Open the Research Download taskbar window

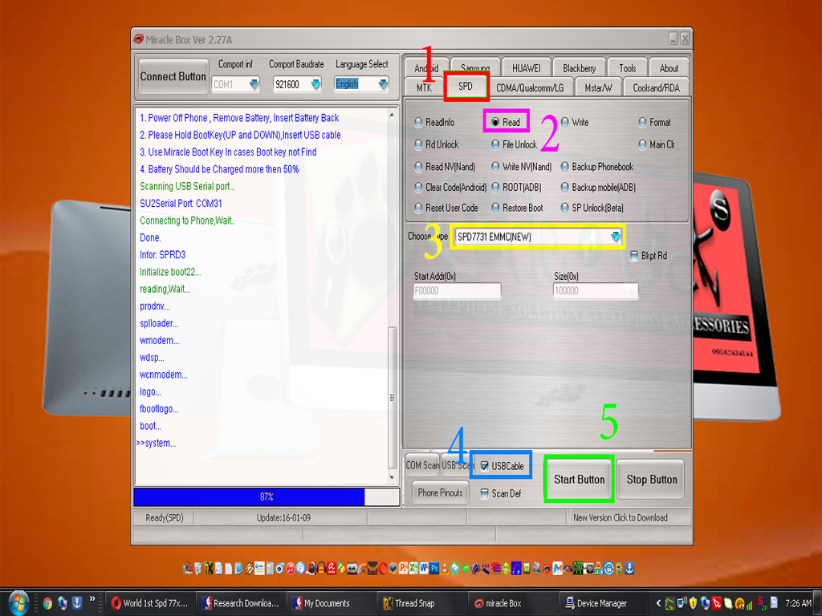(x=240, y=603)
